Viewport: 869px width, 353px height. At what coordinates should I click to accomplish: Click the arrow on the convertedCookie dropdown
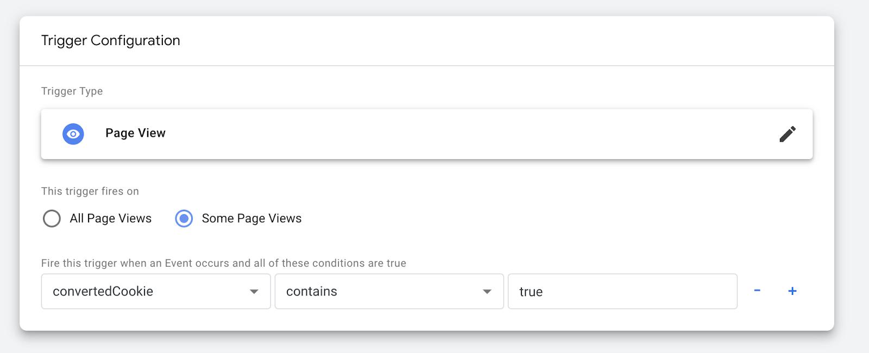[x=254, y=292]
